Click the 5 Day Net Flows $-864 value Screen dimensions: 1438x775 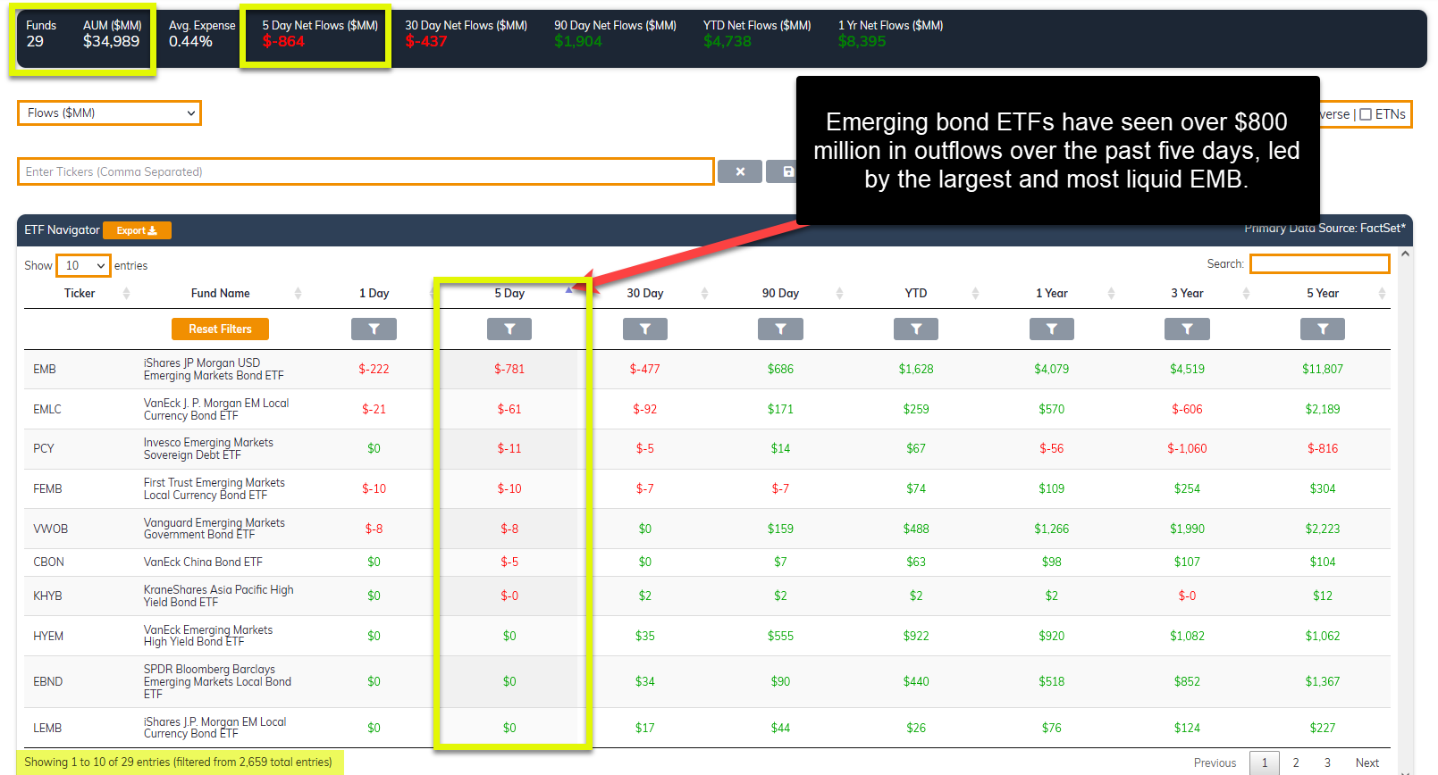click(x=283, y=41)
